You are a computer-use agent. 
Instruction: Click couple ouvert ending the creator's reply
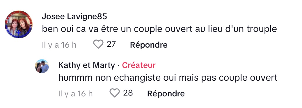tap(248, 78)
